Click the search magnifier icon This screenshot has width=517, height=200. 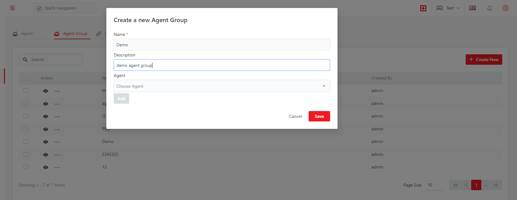25,60
